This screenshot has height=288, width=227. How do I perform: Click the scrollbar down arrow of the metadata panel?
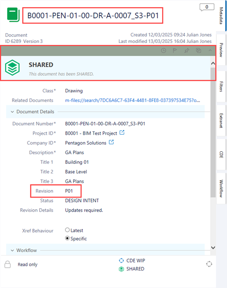point(213,247)
